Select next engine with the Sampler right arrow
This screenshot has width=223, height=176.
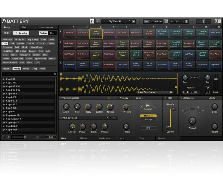pos(155,106)
